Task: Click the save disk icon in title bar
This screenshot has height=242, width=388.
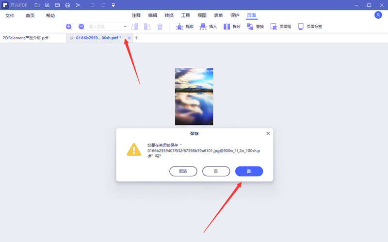Action: point(47,5)
